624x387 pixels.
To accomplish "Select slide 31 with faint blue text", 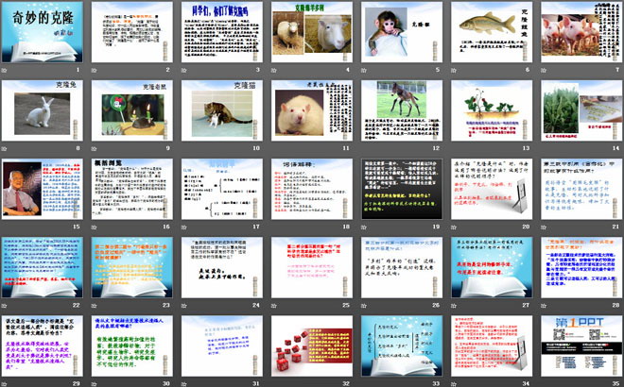I will pyautogui.click(x=222, y=346).
